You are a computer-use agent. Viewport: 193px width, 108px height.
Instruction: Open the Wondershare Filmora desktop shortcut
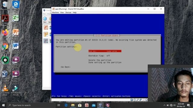click(x=16, y=90)
